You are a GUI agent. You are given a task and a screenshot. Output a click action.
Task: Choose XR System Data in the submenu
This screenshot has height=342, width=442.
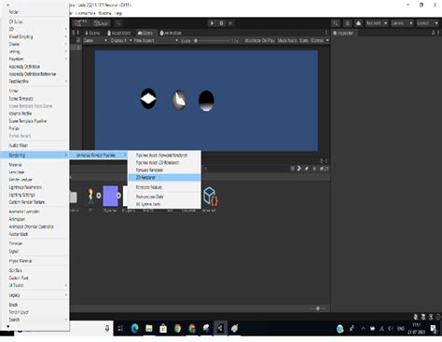(x=164, y=204)
